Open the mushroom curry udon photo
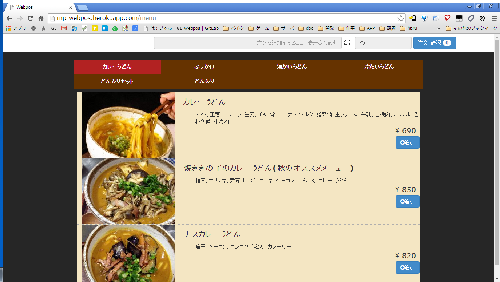Image resolution: width=500 pixels, height=282 pixels. click(128, 191)
